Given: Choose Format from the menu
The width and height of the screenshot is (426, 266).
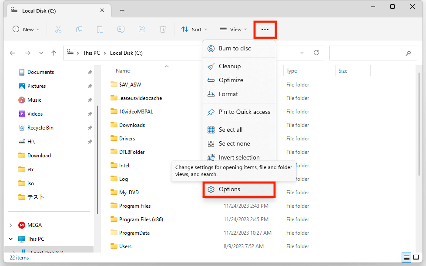Looking at the screenshot, I should (228, 94).
